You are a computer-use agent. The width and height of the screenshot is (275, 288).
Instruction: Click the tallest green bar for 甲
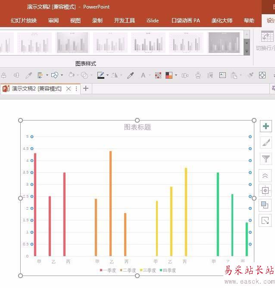tap(218, 214)
